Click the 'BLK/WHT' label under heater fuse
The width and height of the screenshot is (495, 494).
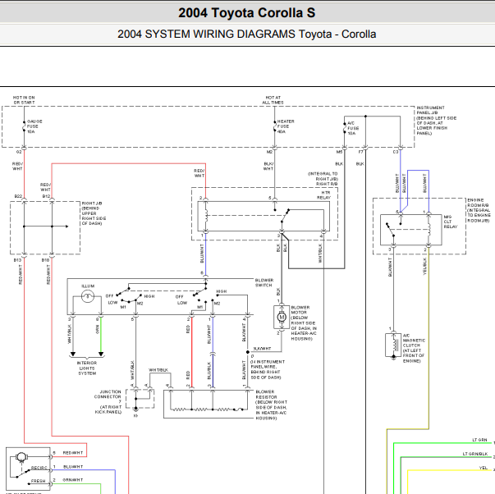click(268, 167)
